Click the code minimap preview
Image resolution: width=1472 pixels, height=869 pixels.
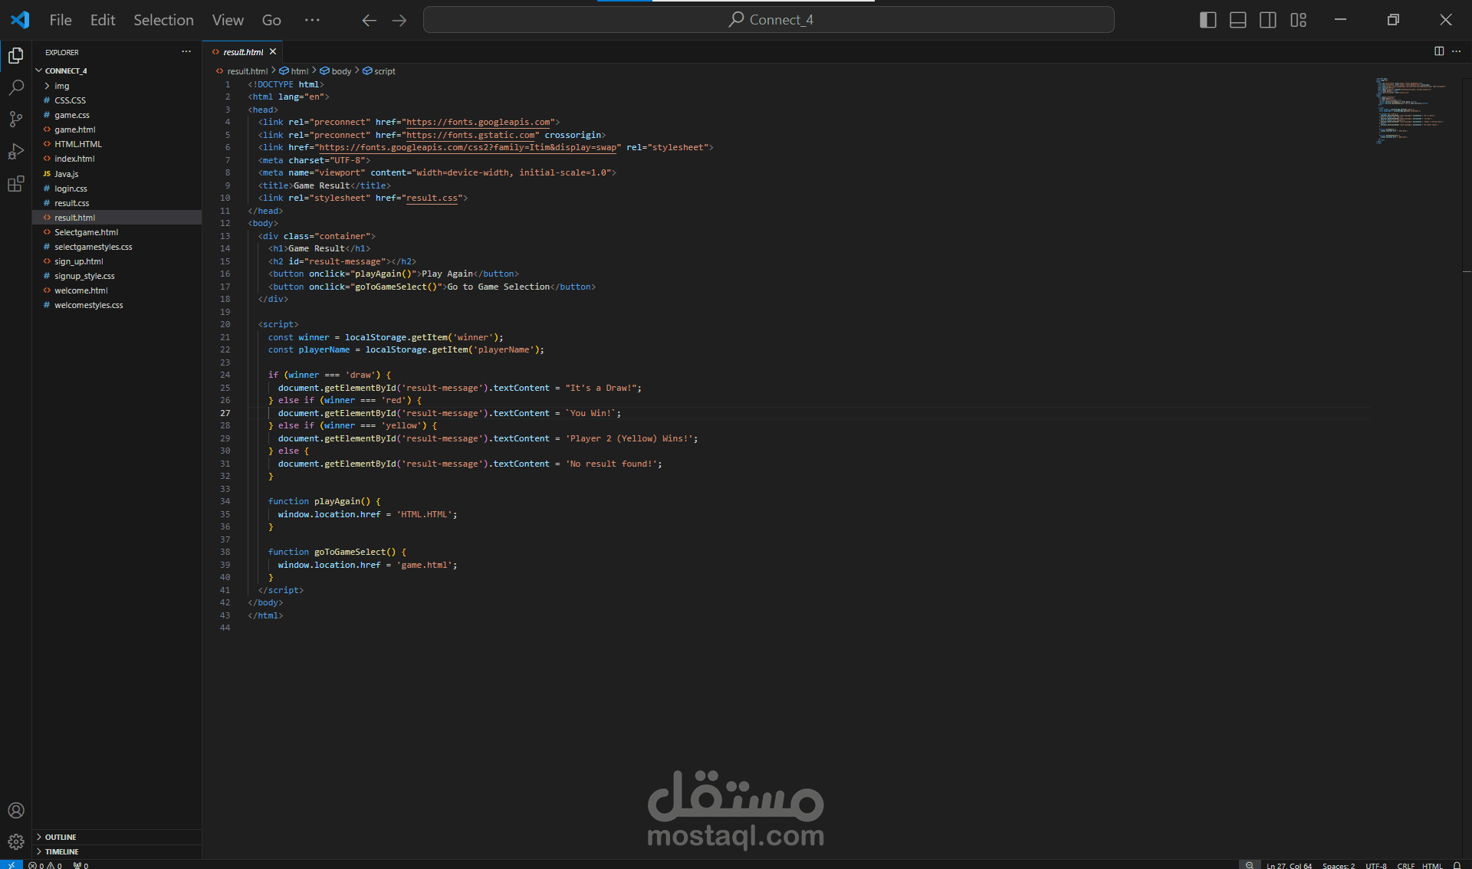1411,111
